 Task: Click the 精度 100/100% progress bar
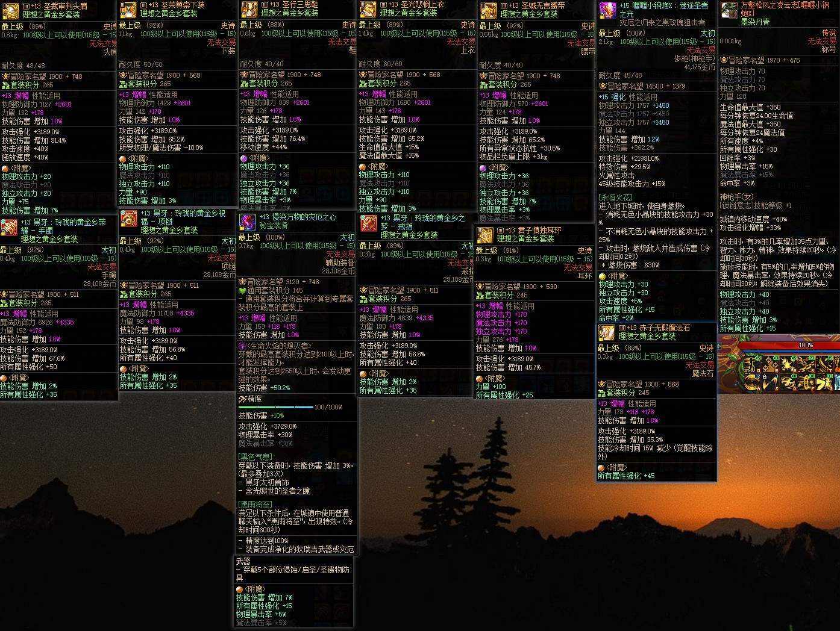pos(276,408)
